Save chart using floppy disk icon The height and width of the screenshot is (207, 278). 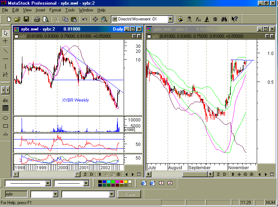click(x=26, y=19)
